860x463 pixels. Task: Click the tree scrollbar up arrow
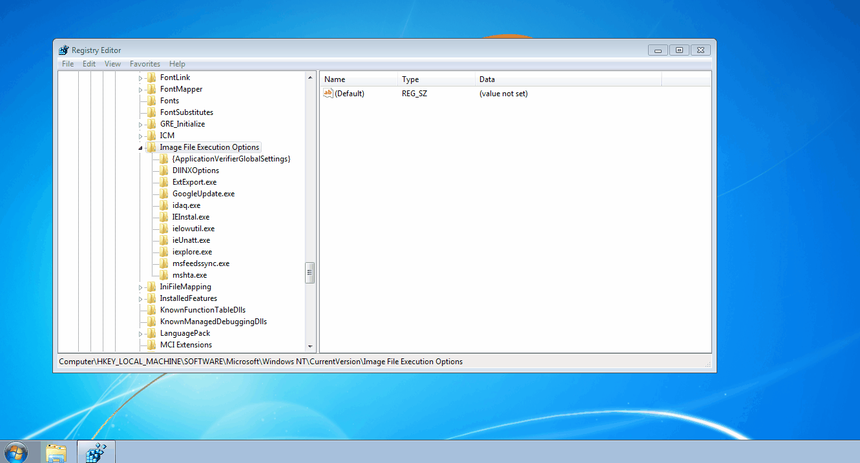(x=309, y=77)
